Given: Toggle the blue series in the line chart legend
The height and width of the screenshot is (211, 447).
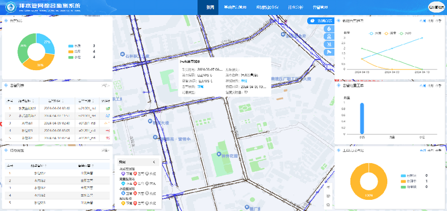Looking at the screenshot, I should (374, 33).
